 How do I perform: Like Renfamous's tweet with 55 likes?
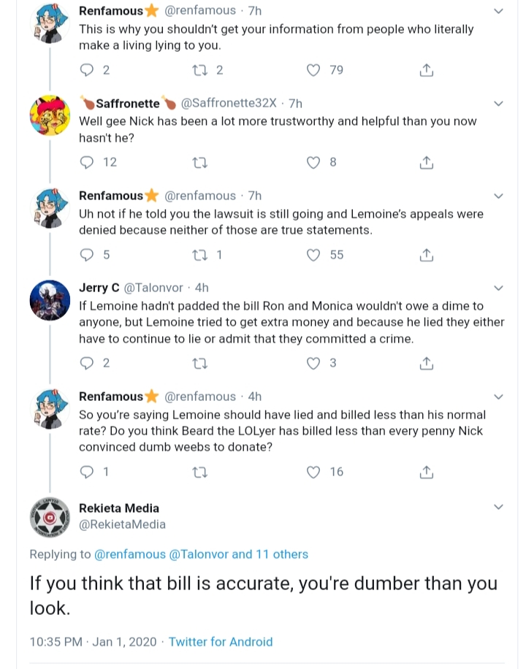coord(313,255)
